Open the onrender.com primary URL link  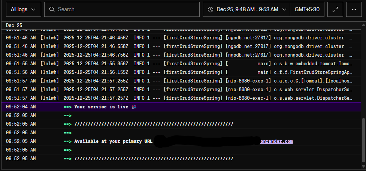tap(276, 141)
